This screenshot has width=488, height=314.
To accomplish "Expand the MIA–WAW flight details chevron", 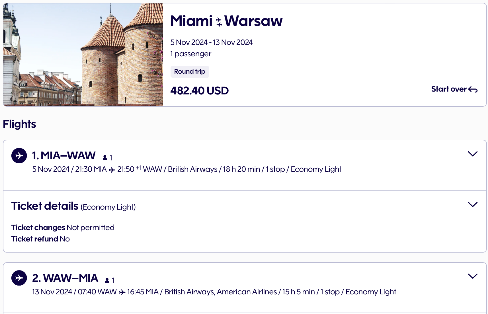I will (x=472, y=154).
